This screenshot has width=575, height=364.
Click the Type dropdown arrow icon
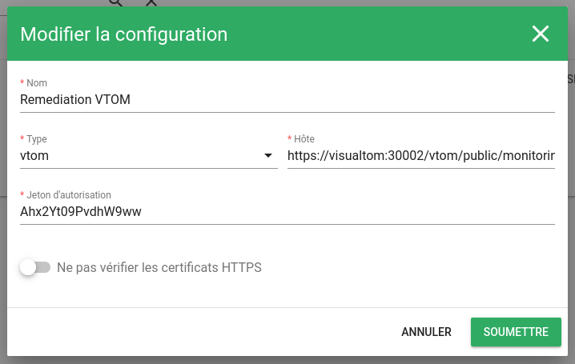click(268, 156)
